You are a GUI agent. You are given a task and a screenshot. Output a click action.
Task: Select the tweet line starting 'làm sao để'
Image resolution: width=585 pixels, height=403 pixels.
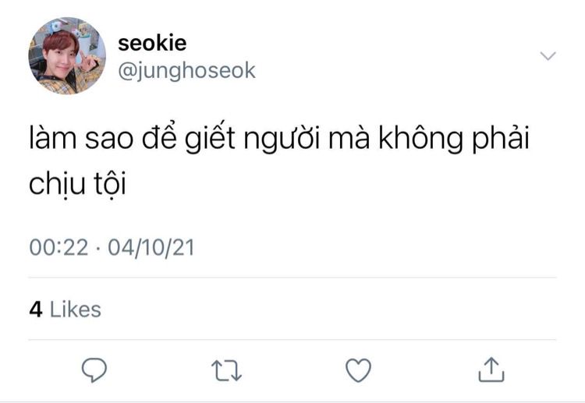tap(279, 139)
